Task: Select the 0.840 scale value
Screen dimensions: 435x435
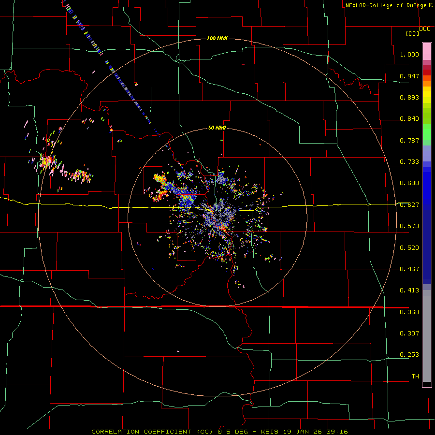Action: (409, 119)
